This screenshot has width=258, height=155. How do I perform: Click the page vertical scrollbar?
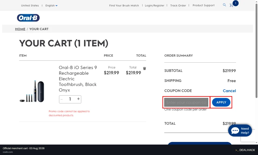[x=256, y=51]
